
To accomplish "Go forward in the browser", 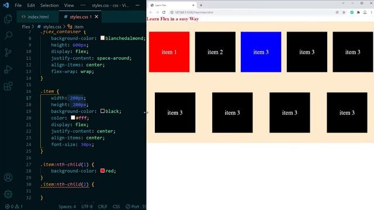I will click(x=157, y=12).
